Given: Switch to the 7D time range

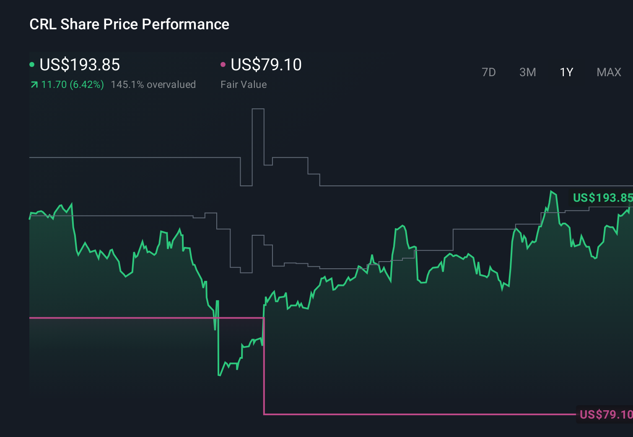Looking at the screenshot, I should [x=489, y=72].
